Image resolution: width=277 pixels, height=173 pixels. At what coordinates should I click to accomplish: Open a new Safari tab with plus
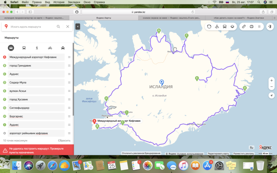[x=274, y=18]
